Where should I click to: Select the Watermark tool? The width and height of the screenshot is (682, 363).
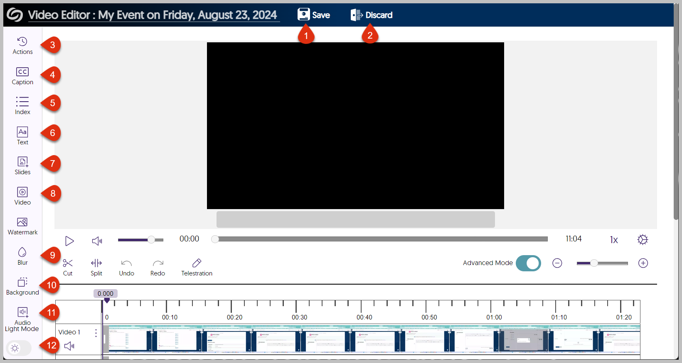[x=22, y=226]
